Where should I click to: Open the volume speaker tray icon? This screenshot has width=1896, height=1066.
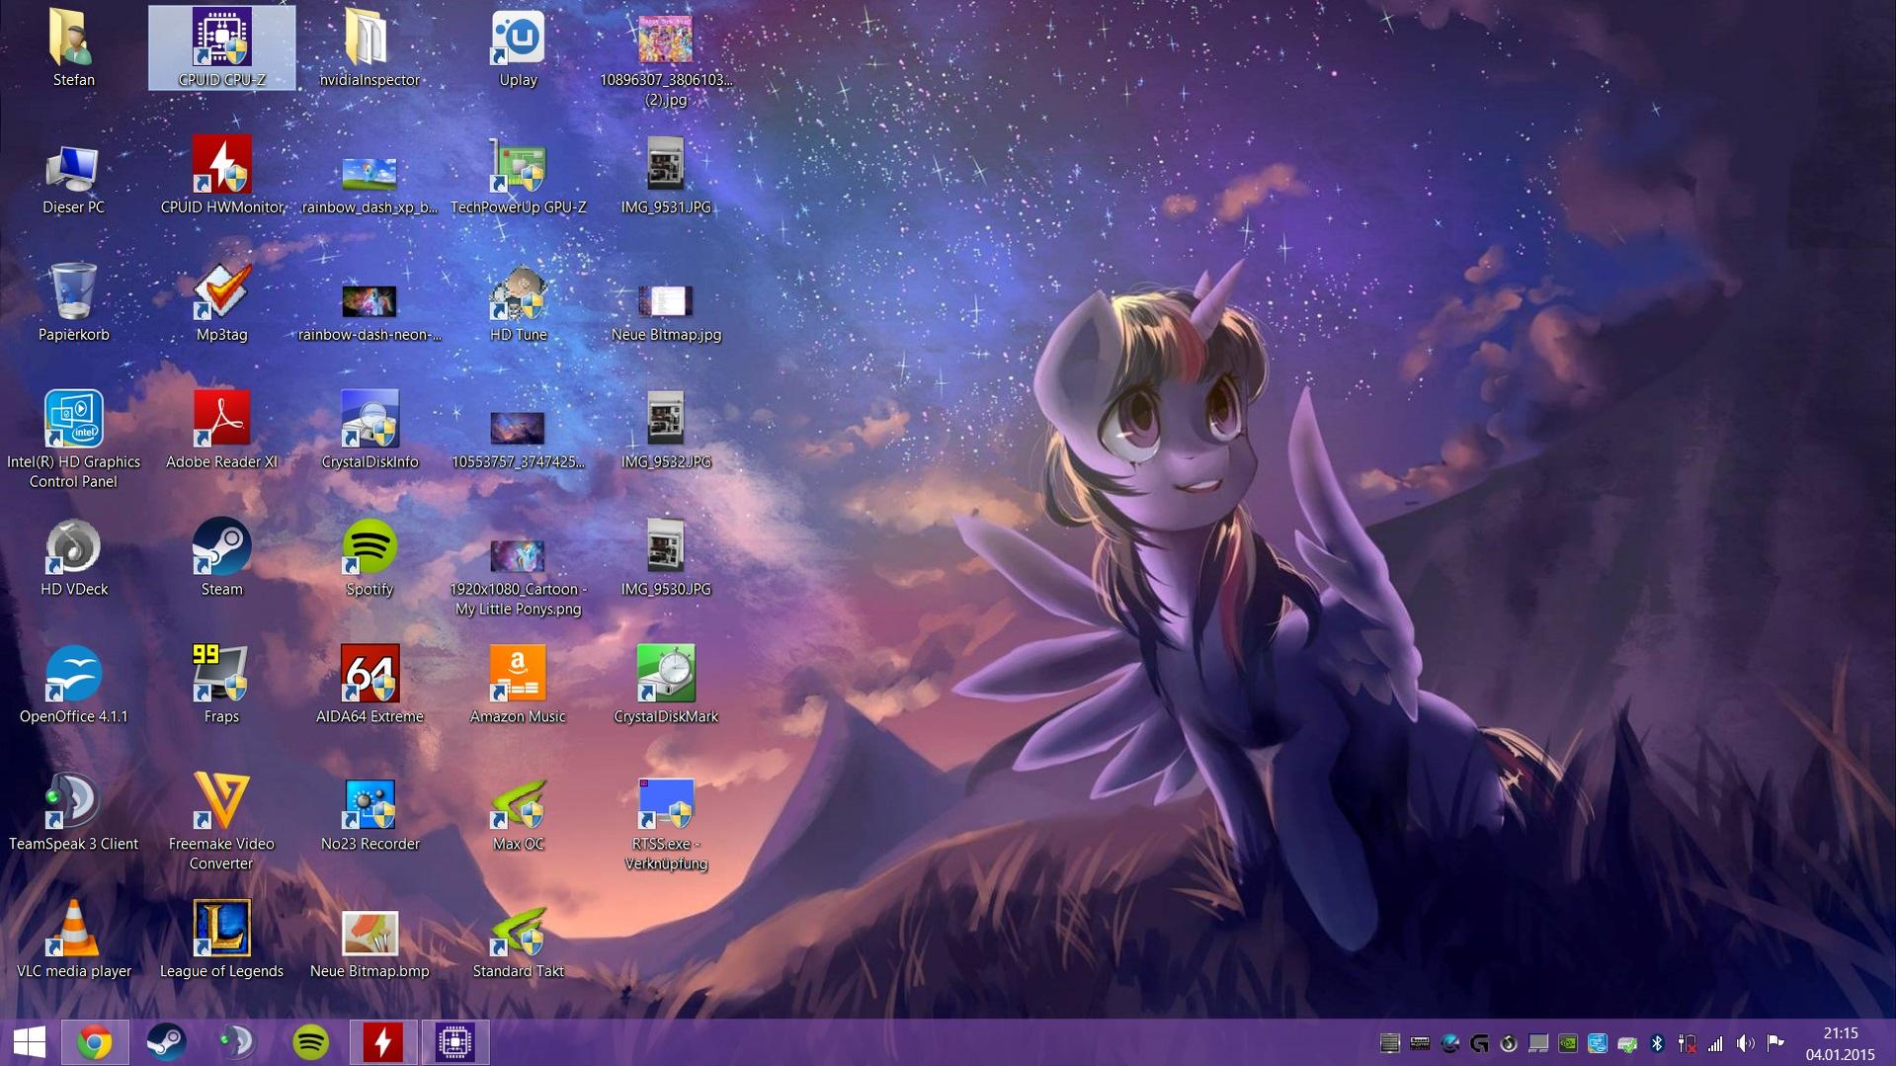[1745, 1043]
